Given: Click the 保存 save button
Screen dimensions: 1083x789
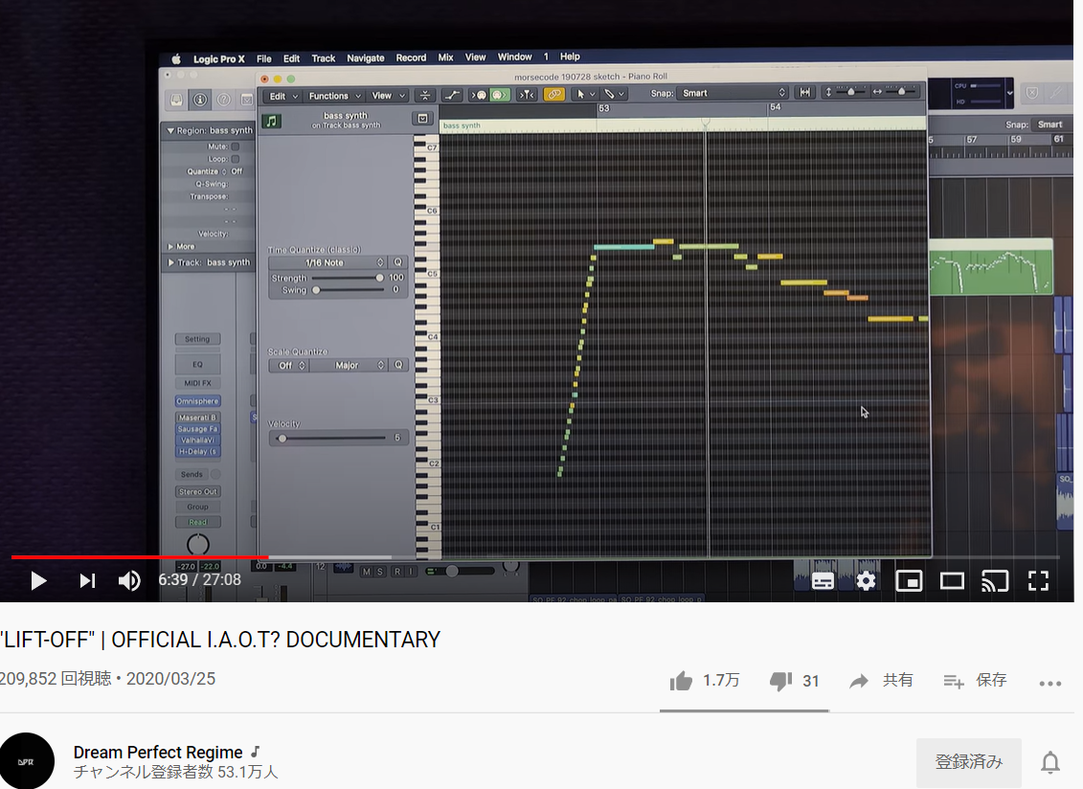Looking at the screenshot, I should tap(975, 681).
